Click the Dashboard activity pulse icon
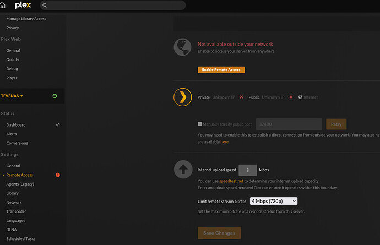380x245 pixels. (x=58, y=125)
